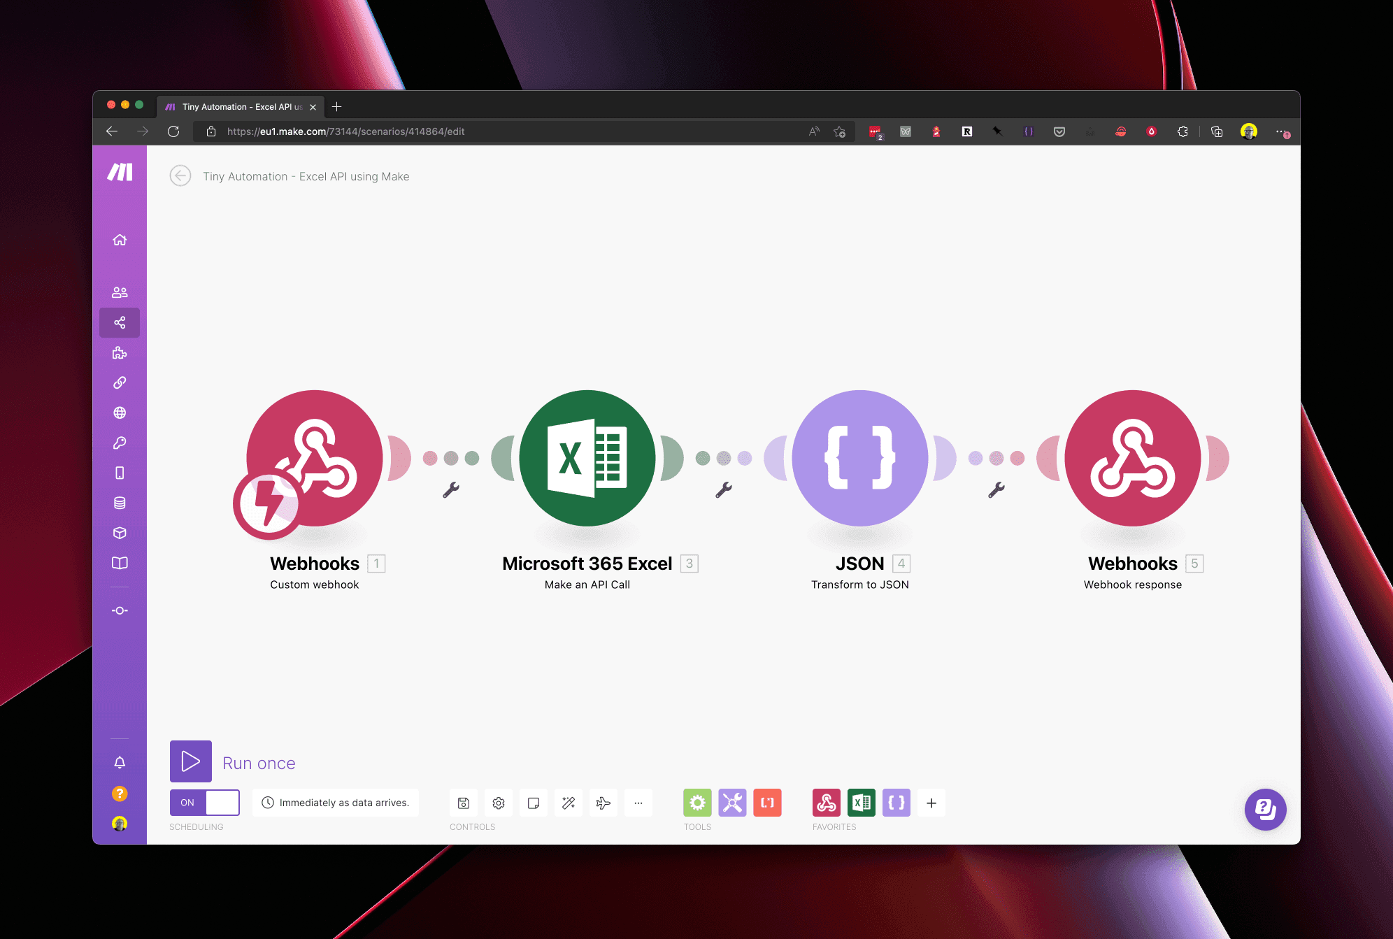The height and width of the screenshot is (939, 1393).
Task: Open Data structures cube sidebar icon
Action: [120, 533]
